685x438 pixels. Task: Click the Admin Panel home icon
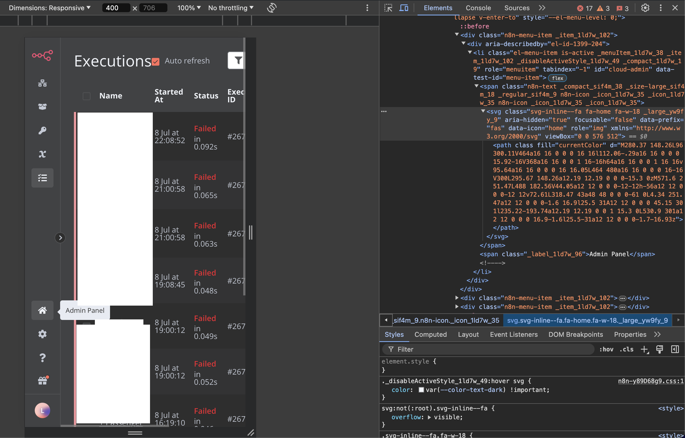pyautogui.click(x=42, y=310)
